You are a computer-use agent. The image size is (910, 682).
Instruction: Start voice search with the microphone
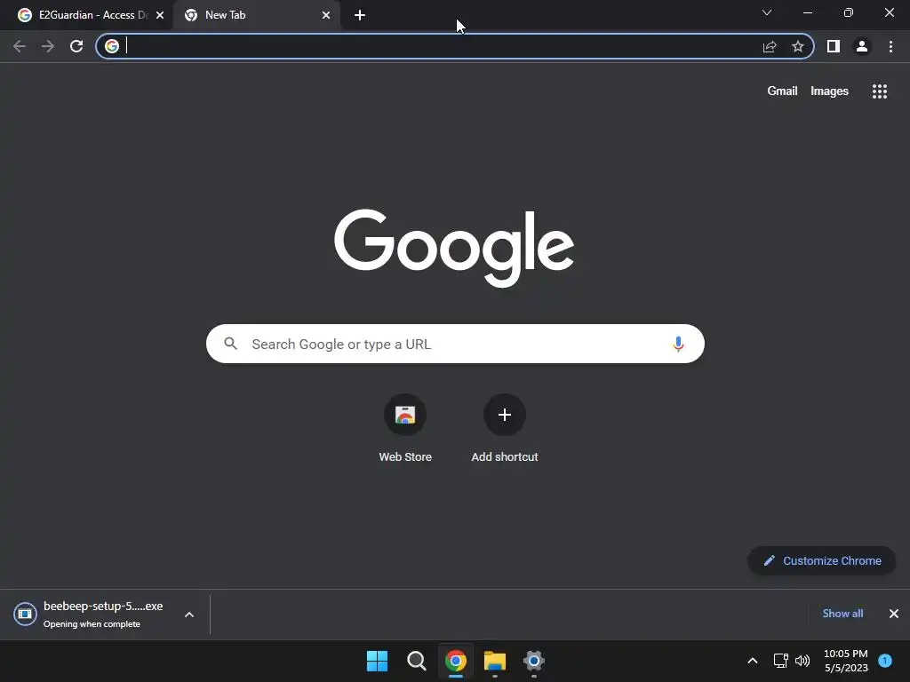[678, 344]
